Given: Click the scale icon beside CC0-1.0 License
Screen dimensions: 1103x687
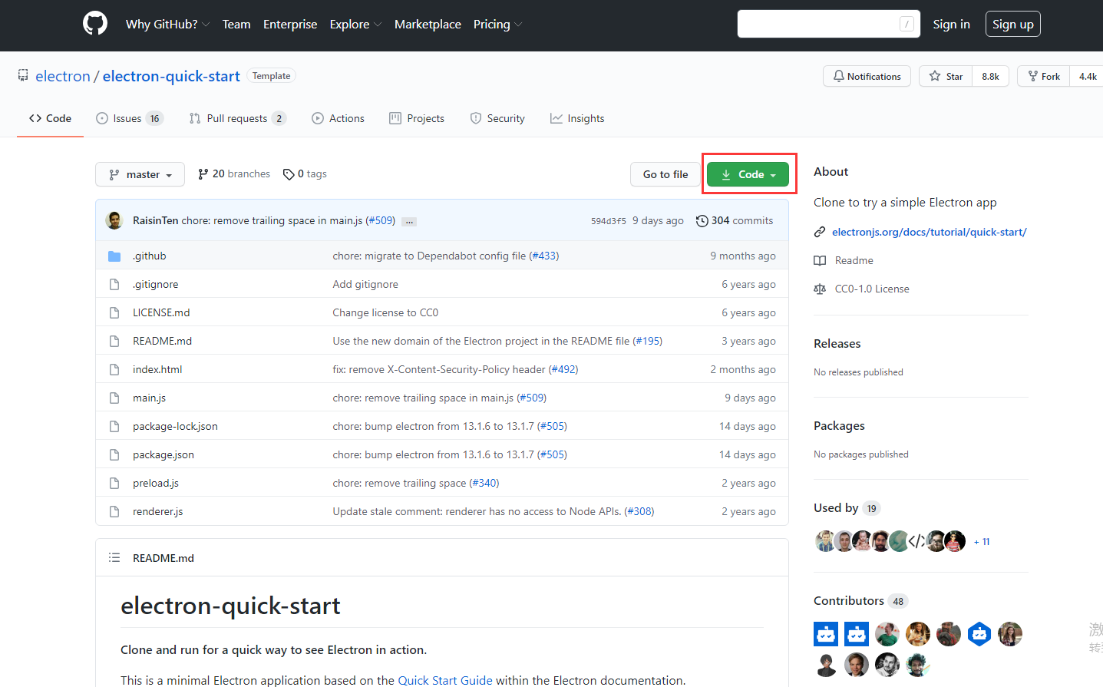Looking at the screenshot, I should [x=820, y=289].
